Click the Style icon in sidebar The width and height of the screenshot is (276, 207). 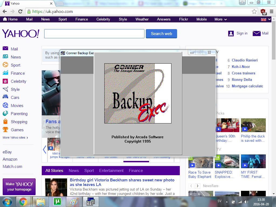point(5,89)
